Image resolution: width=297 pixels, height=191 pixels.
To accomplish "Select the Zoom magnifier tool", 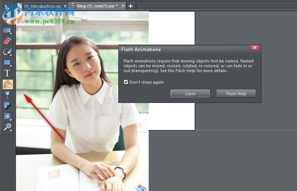I will (7, 127).
